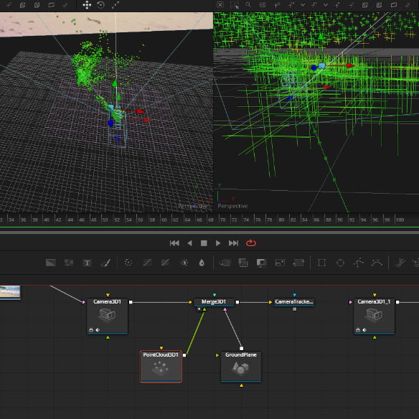Toggle the loop playback button
The image size is (419, 419).
coord(251,243)
